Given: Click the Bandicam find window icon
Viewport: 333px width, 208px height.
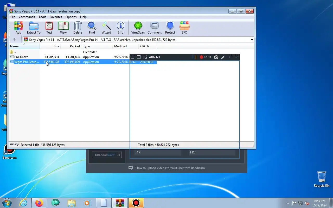Looking at the screenshot, I should [x=145, y=57].
